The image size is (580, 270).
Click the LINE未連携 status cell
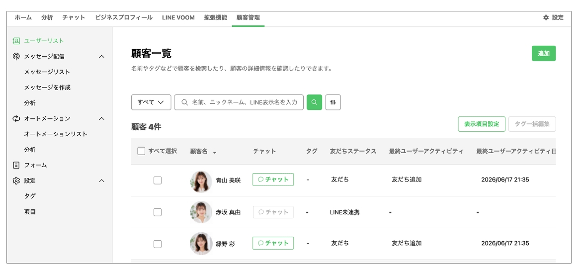(345, 212)
